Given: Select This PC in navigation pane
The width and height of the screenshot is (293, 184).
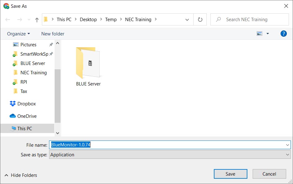Looking at the screenshot, I should [x=27, y=128].
